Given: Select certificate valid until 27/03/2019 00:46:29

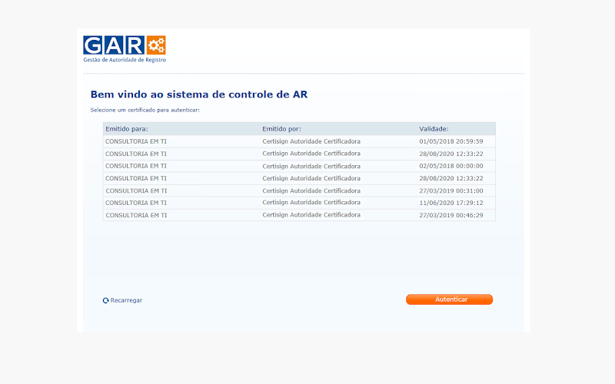Looking at the screenshot, I should pyautogui.click(x=299, y=215).
